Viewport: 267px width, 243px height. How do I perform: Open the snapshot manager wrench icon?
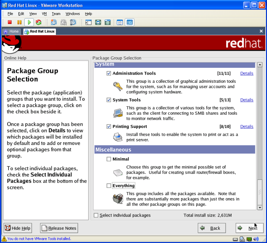[73, 22]
